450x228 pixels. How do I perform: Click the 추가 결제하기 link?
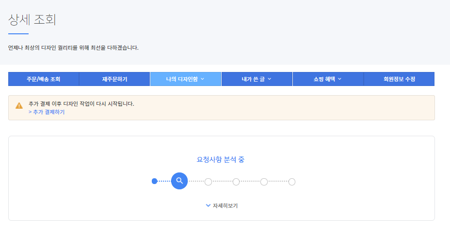[47, 112]
